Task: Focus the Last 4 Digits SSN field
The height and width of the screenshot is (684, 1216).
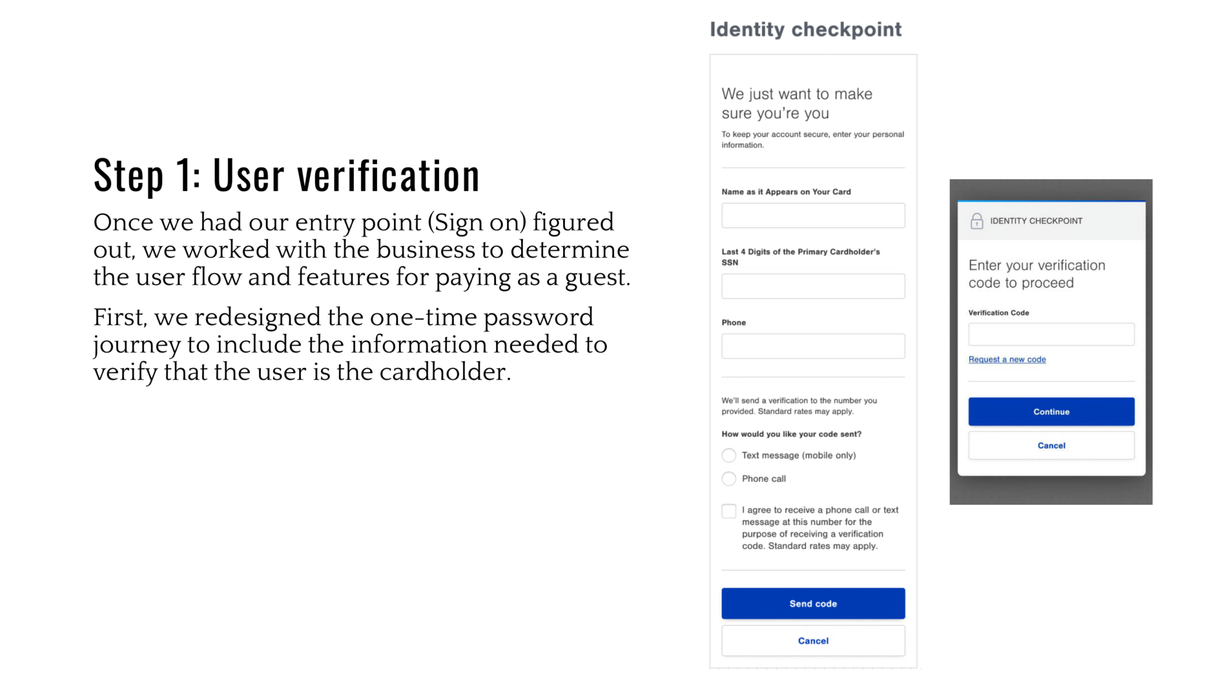Action: click(813, 286)
